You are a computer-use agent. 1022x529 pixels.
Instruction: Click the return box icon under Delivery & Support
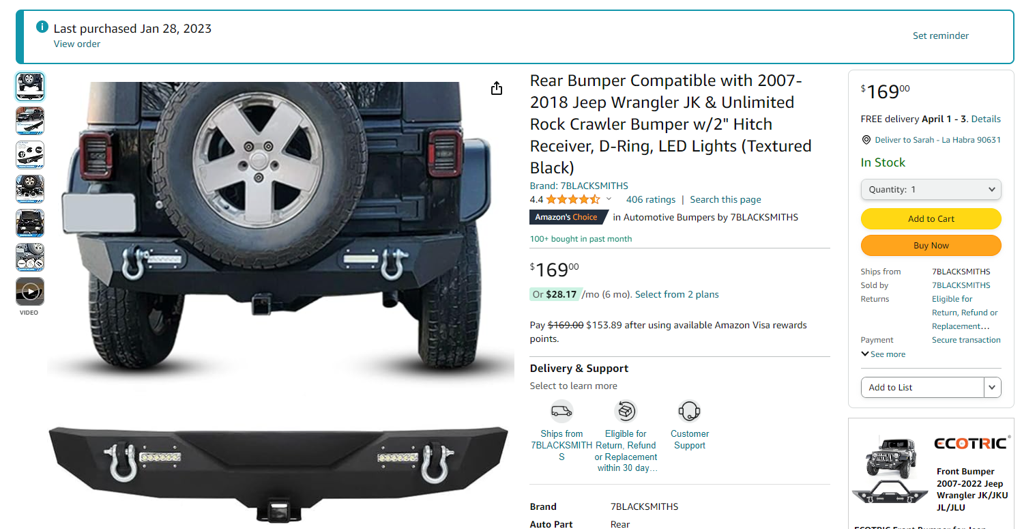coord(626,411)
